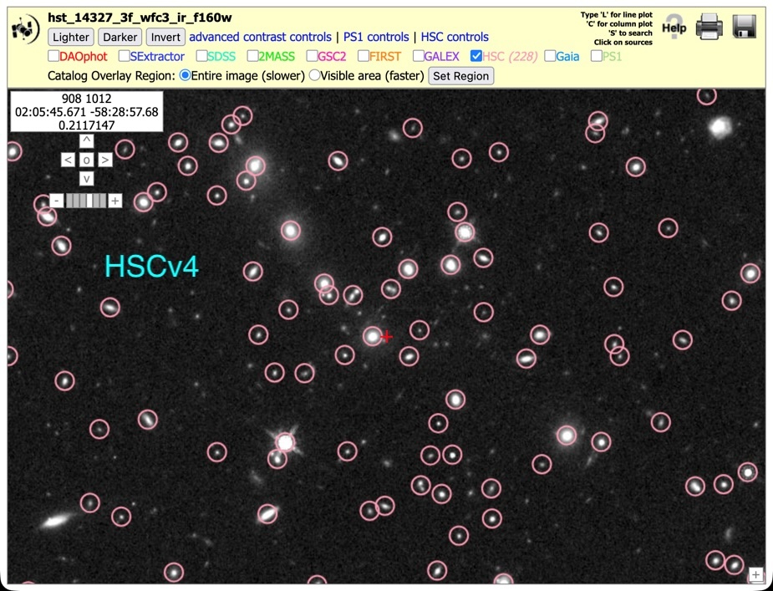
Task: Enable the SExtractor catalog overlay
Action: click(x=124, y=56)
